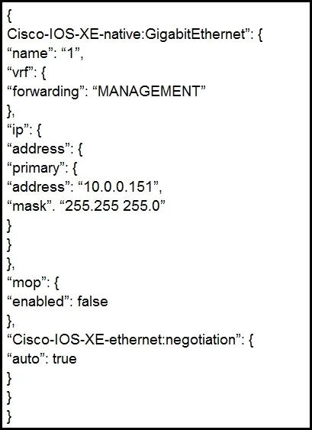The height and width of the screenshot is (430, 312).
Task: Click the "ip" key line
Action: coord(24,130)
